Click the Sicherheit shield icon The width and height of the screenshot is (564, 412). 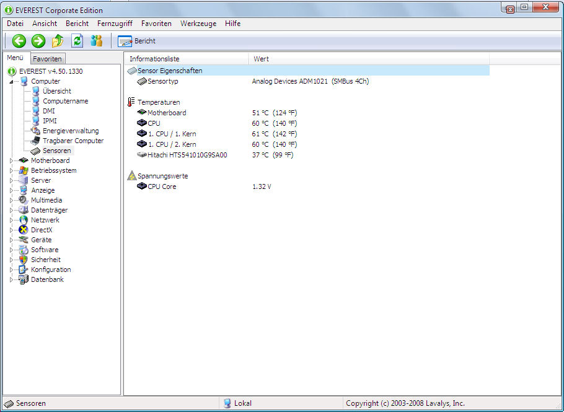click(x=24, y=259)
